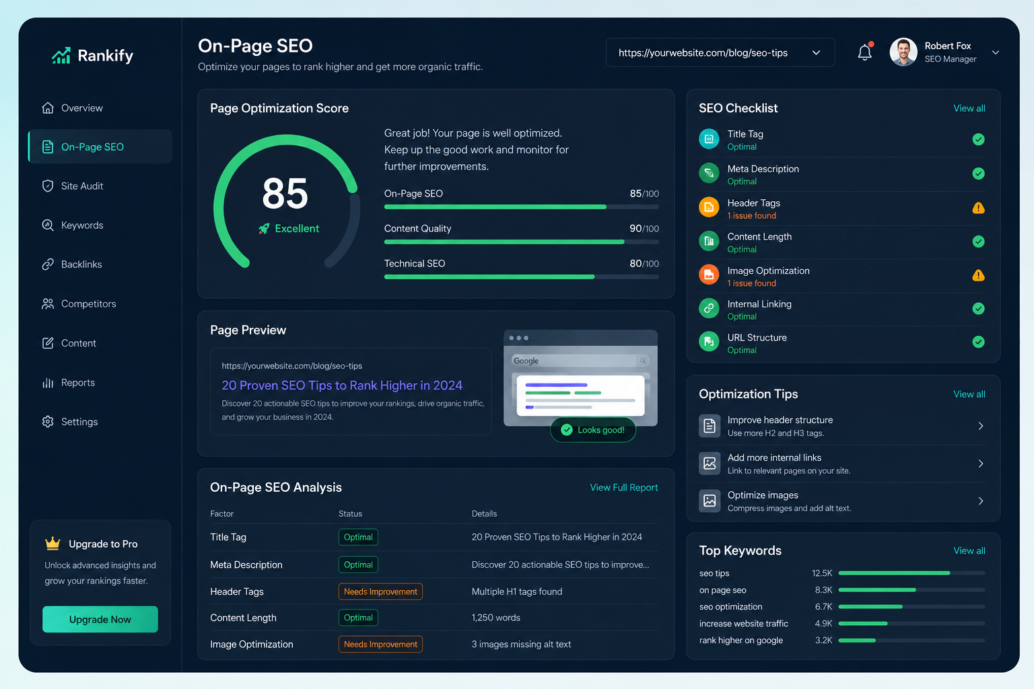Click the Content Length green check mark
Screen dimensions: 1034x689
[x=979, y=241]
